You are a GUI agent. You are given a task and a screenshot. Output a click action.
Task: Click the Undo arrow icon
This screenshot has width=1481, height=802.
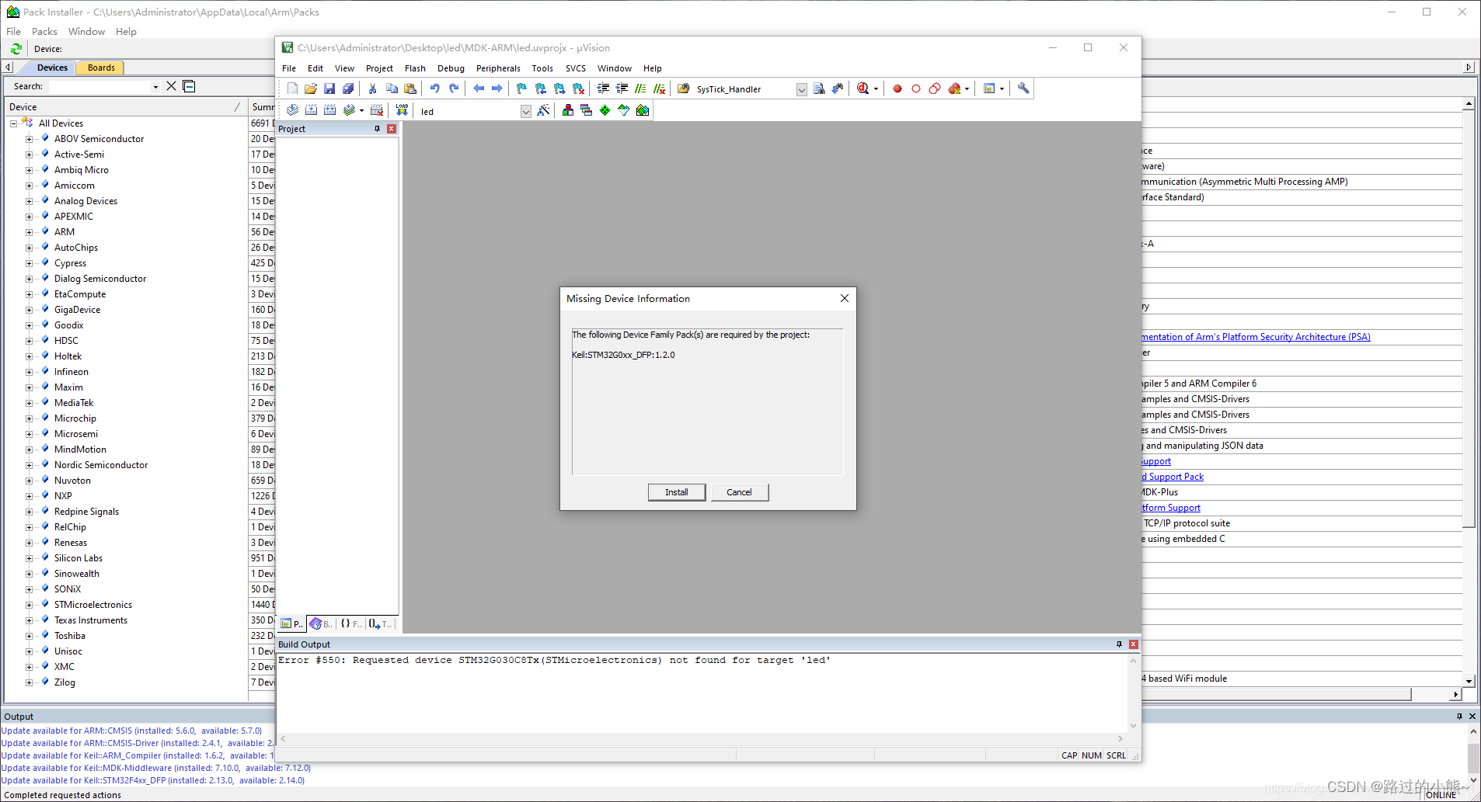pos(435,89)
